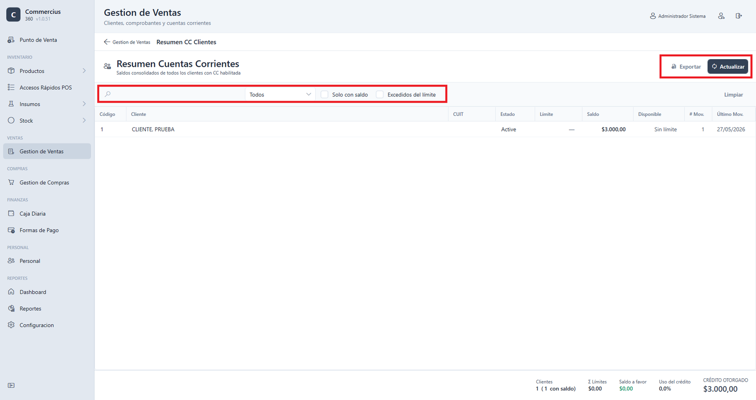Click the Dashboard home icon in sidebar
The height and width of the screenshot is (400, 756).
tap(11, 292)
